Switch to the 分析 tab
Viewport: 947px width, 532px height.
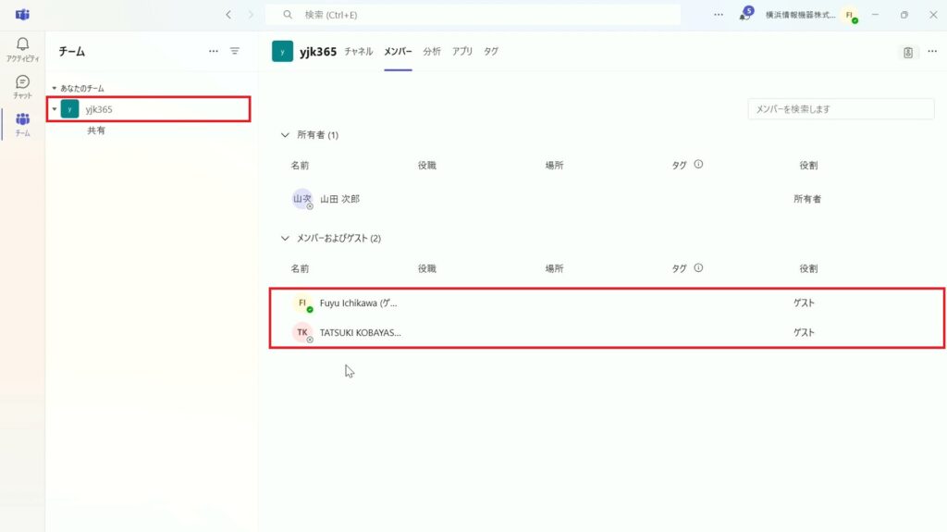[x=432, y=52]
